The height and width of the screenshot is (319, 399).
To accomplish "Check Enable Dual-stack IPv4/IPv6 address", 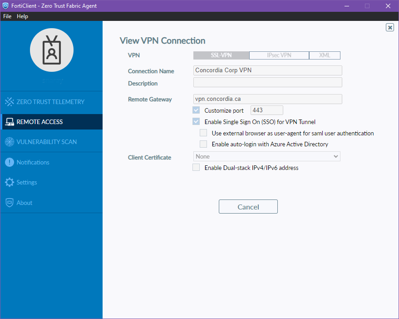I will (196, 168).
